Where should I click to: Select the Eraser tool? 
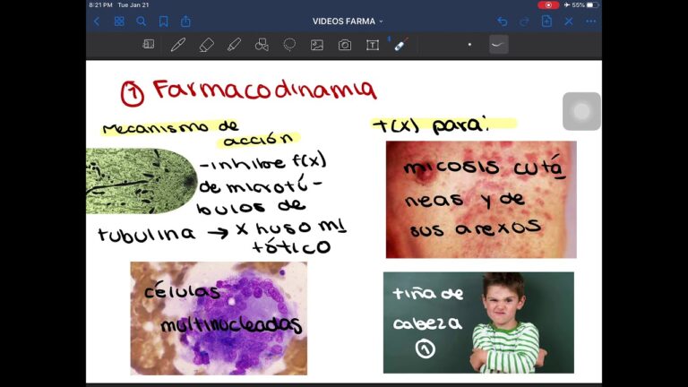click(x=206, y=45)
